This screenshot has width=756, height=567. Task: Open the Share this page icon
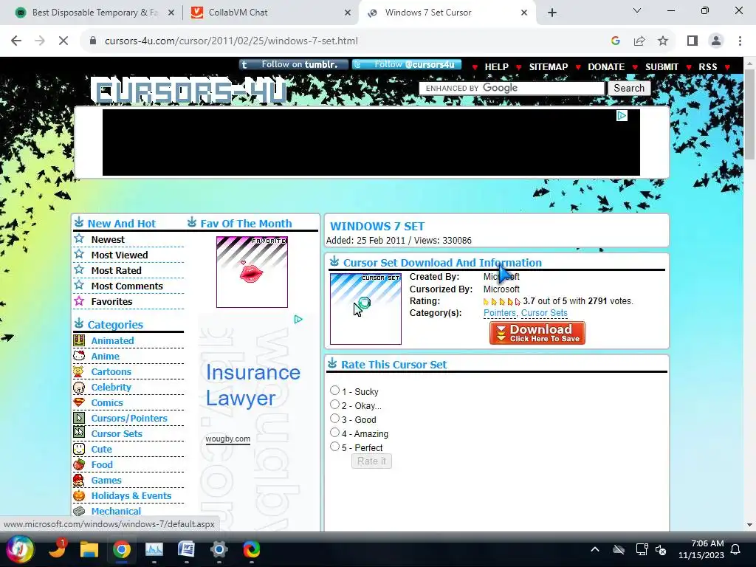pyautogui.click(x=639, y=41)
